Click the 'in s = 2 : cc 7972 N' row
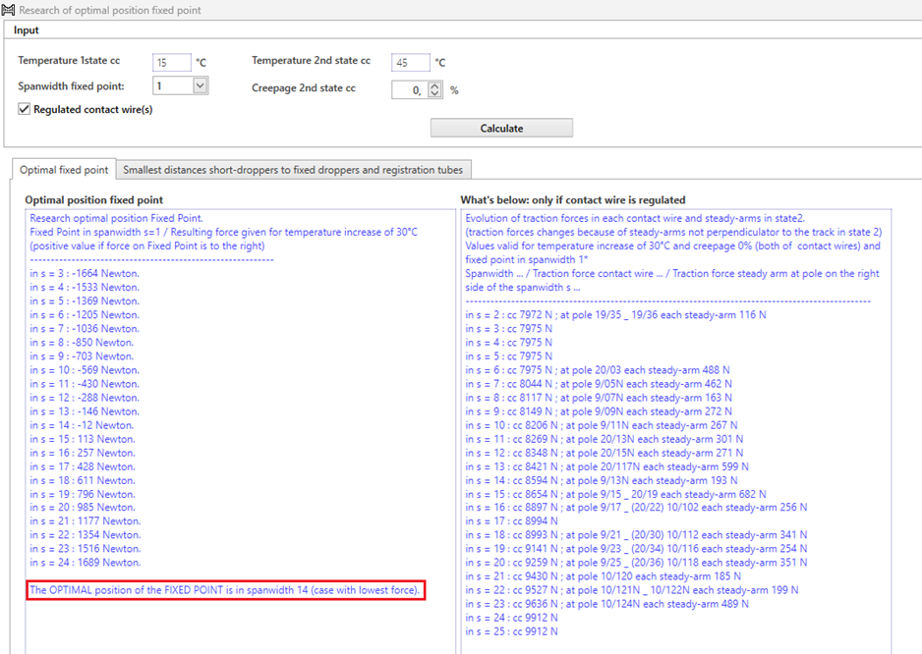 pyautogui.click(x=615, y=314)
